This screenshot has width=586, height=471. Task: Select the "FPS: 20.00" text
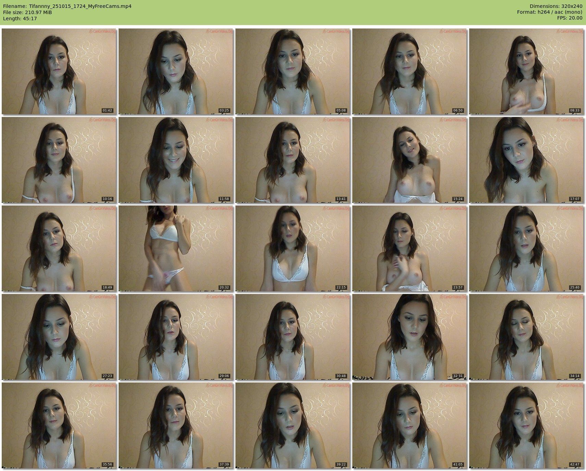coord(570,19)
